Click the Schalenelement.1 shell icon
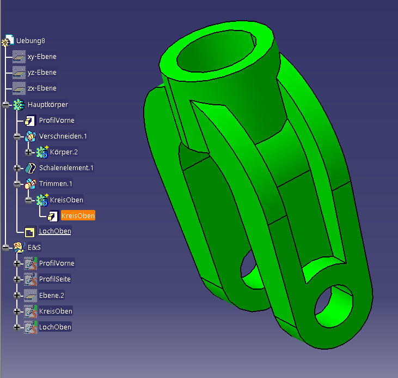 (x=30, y=168)
